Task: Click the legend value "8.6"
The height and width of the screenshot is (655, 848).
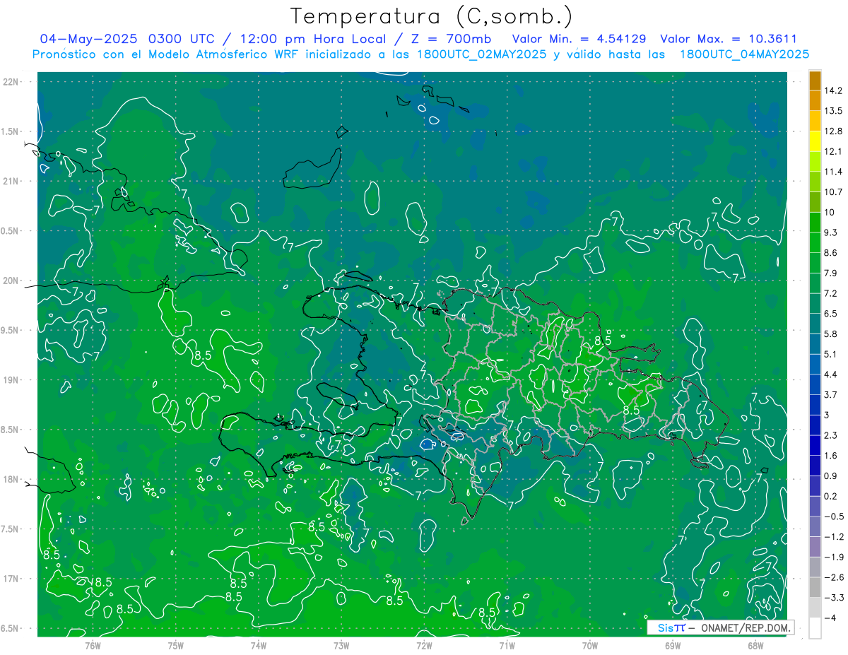Action: pyautogui.click(x=830, y=253)
